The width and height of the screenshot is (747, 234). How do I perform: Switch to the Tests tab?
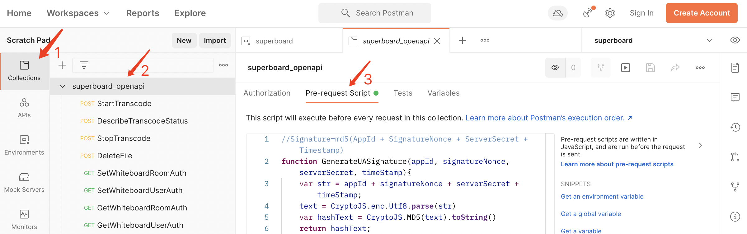coord(403,93)
